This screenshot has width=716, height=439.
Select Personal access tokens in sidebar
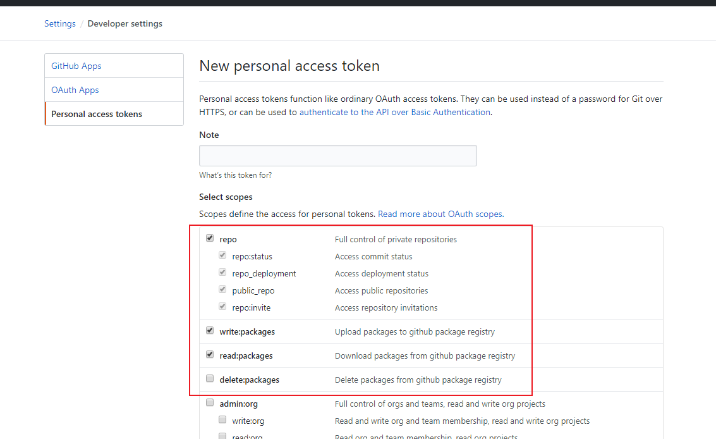[97, 114]
